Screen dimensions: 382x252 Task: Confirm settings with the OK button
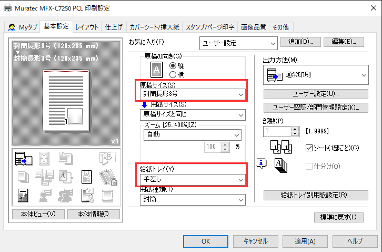click(x=206, y=241)
